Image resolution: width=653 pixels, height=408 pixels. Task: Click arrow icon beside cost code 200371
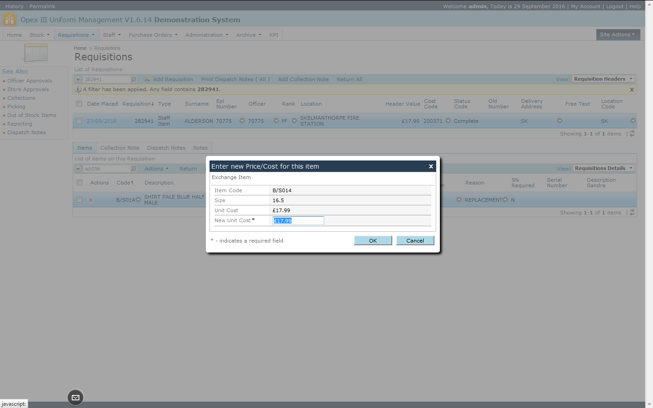click(448, 121)
